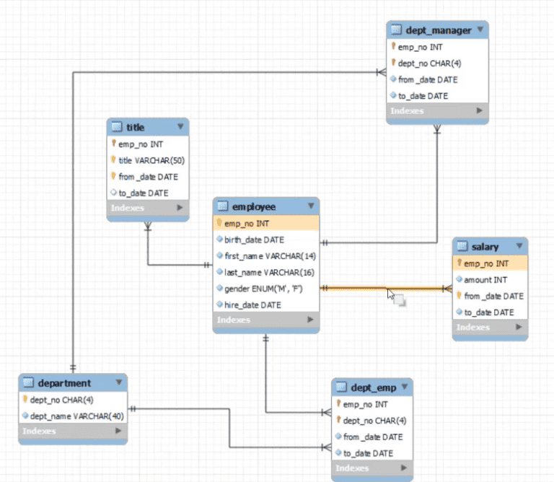Click the employee table icon
Screen dimensions: 554x482
click(223, 206)
